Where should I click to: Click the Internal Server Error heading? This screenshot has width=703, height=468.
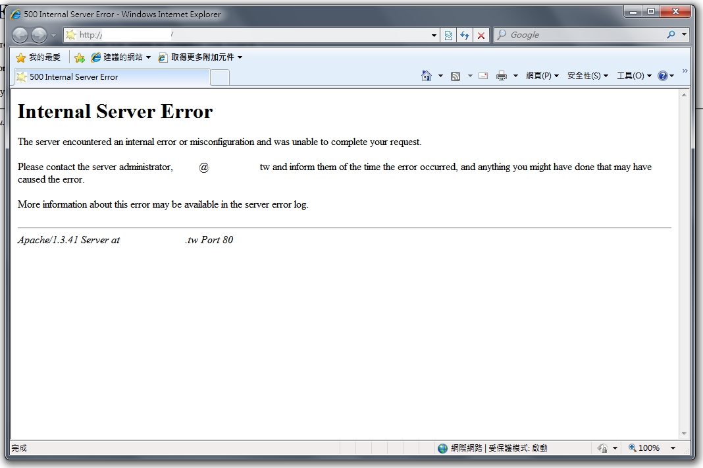point(115,111)
